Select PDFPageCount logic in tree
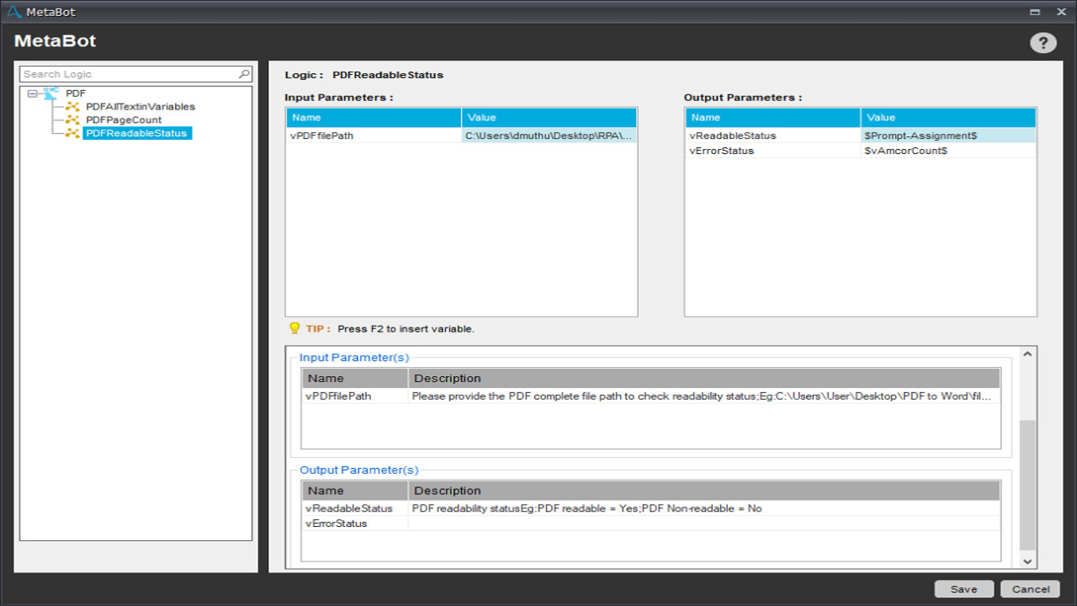Viewport: 1077px width, 606px height. point(123,120)
